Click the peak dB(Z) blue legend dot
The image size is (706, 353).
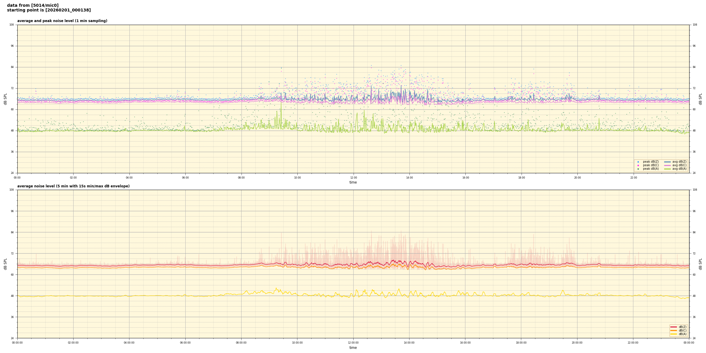tap(638, 162)
